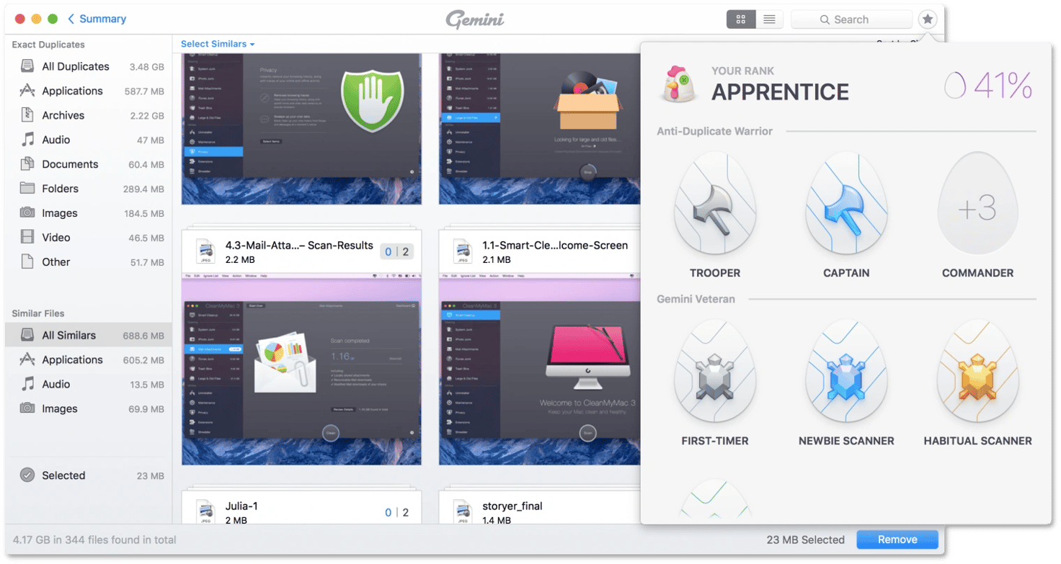Switch to list view
Image resolution: width=1061 pixels, height=564 pixels.
point(770,19)
